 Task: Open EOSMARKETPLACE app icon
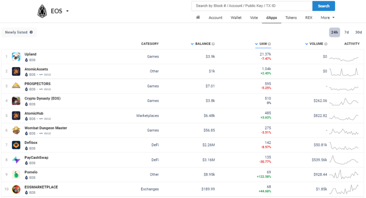(16, 189)
